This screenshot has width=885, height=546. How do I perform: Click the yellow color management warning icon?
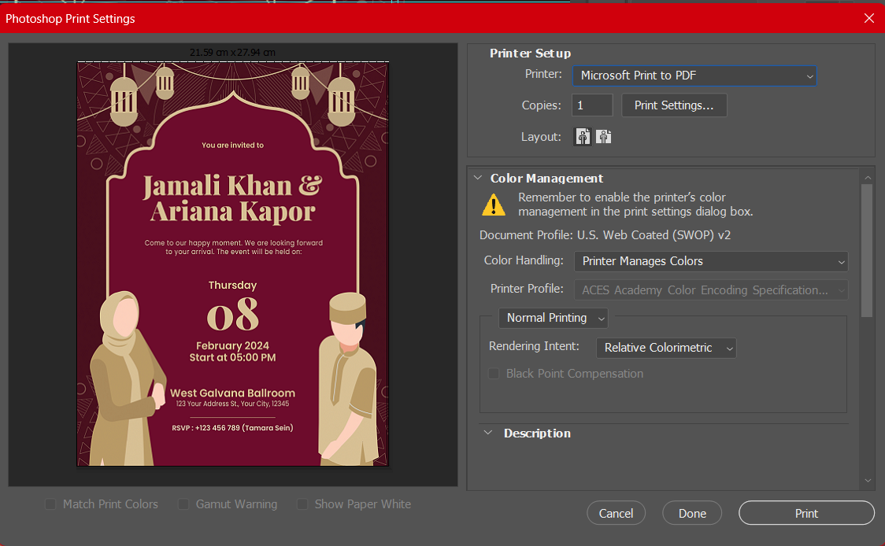(494, 205)
